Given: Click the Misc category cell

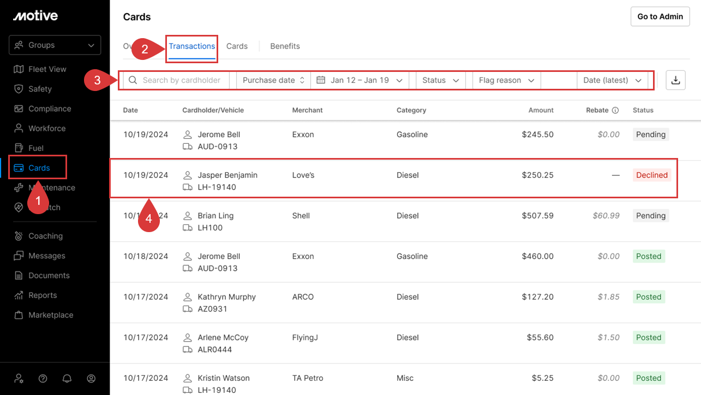Looking at the screenshot, I should pos(405,378).
